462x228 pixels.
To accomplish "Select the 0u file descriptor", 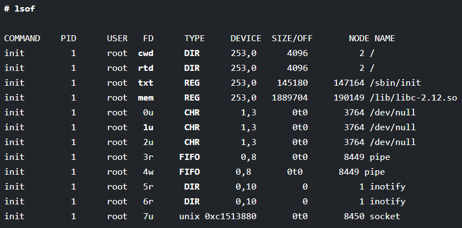I will 148,113.
